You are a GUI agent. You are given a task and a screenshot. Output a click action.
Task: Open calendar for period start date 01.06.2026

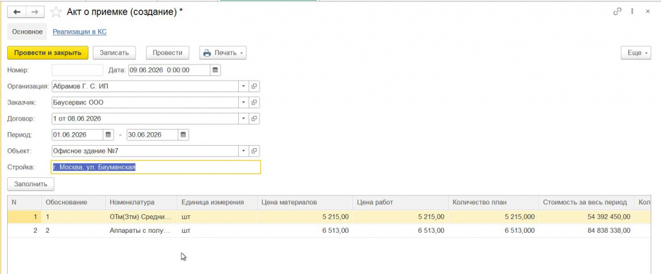tap(108, 135)
